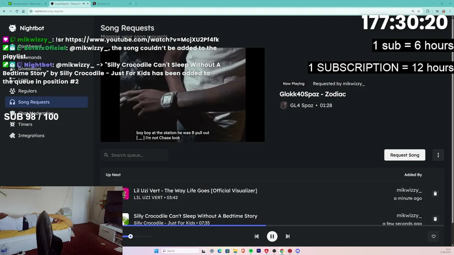Open Song Requests in the sidebar
Viewport: 454px width, 255px height.
pos(46,102)
